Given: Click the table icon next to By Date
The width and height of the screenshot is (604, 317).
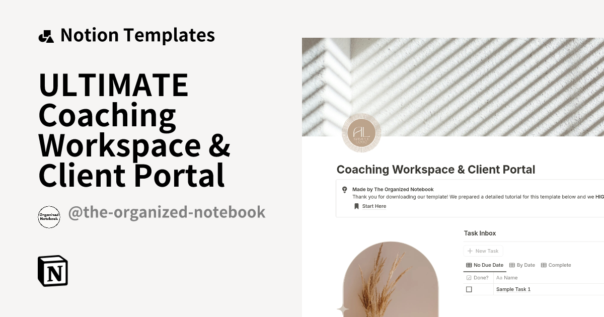Looking at the screenshot, I should (512, 265).
